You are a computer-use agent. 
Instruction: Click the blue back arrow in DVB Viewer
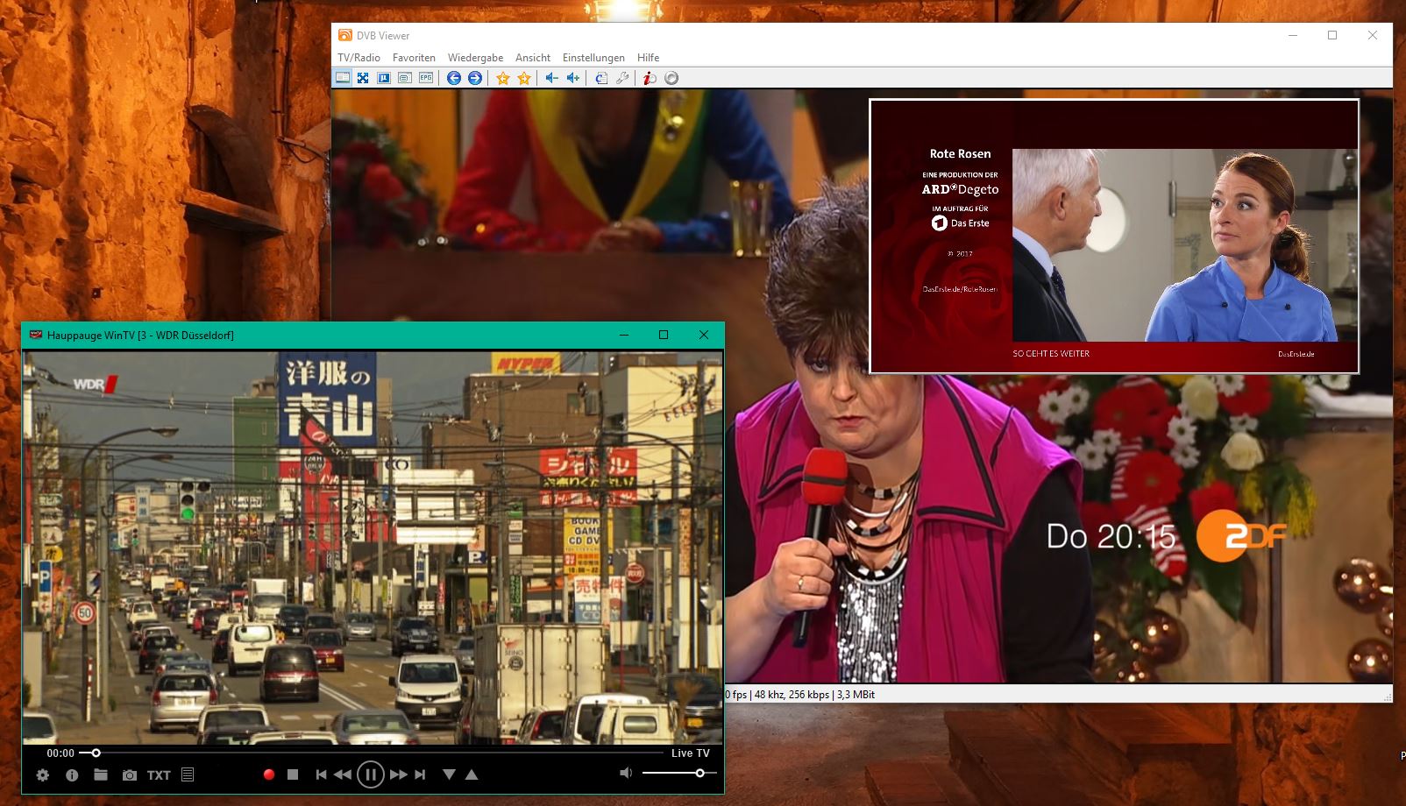point(454,78)
